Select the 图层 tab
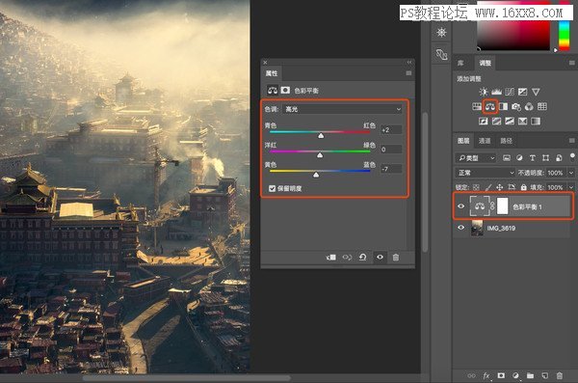The width and height of the screenshot is (578, 383). (463, 141)
